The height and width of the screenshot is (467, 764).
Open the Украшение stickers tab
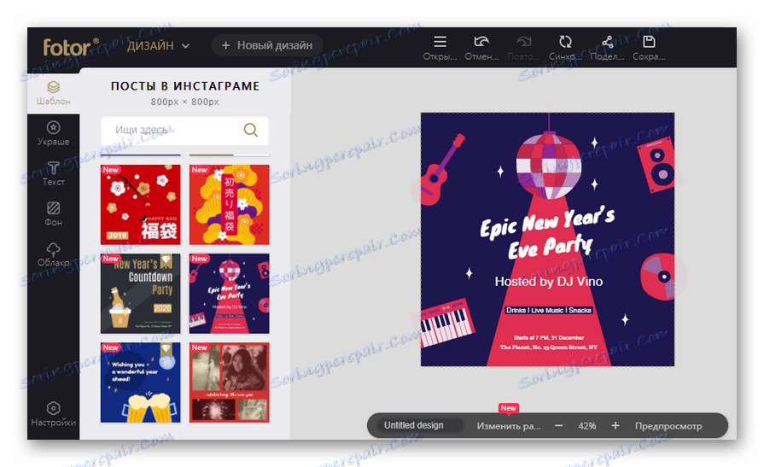(x=53, y=133)
